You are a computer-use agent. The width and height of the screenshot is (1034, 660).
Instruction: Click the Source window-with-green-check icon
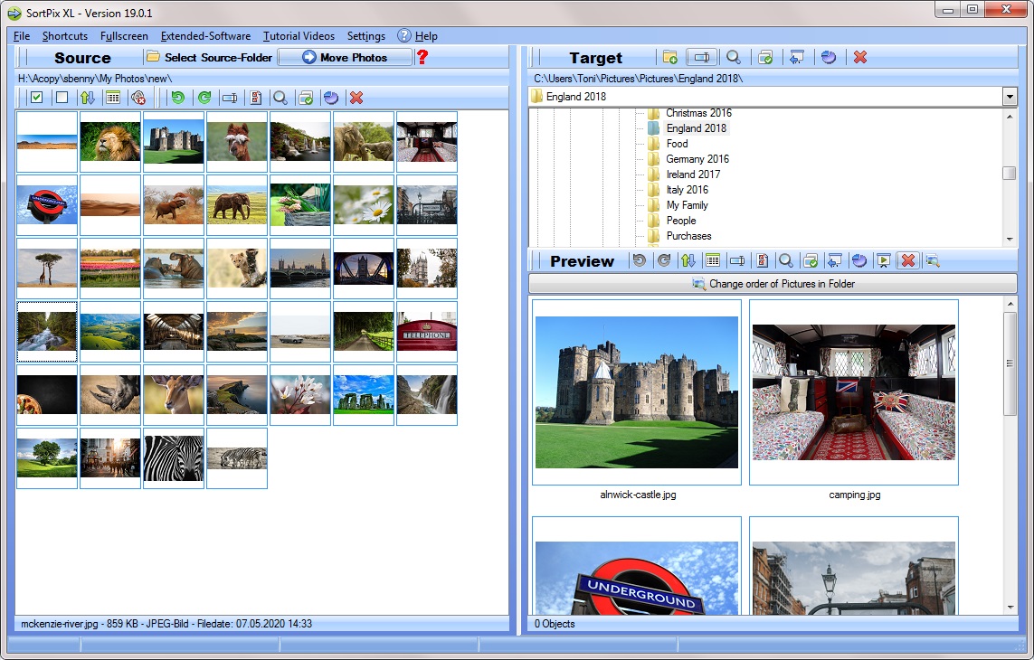(x=306, y=98)
